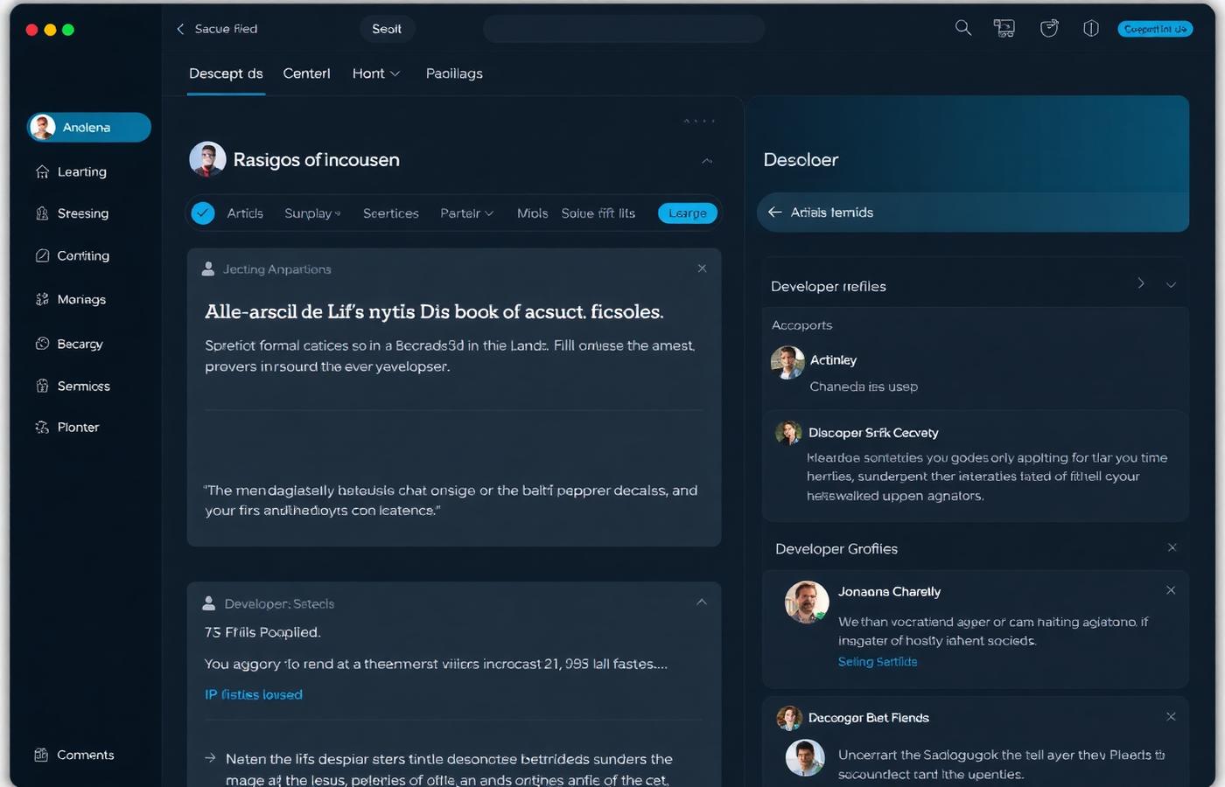Click the back arrow beside Sacue fied

pyautogui.click(x=180, y=29)
